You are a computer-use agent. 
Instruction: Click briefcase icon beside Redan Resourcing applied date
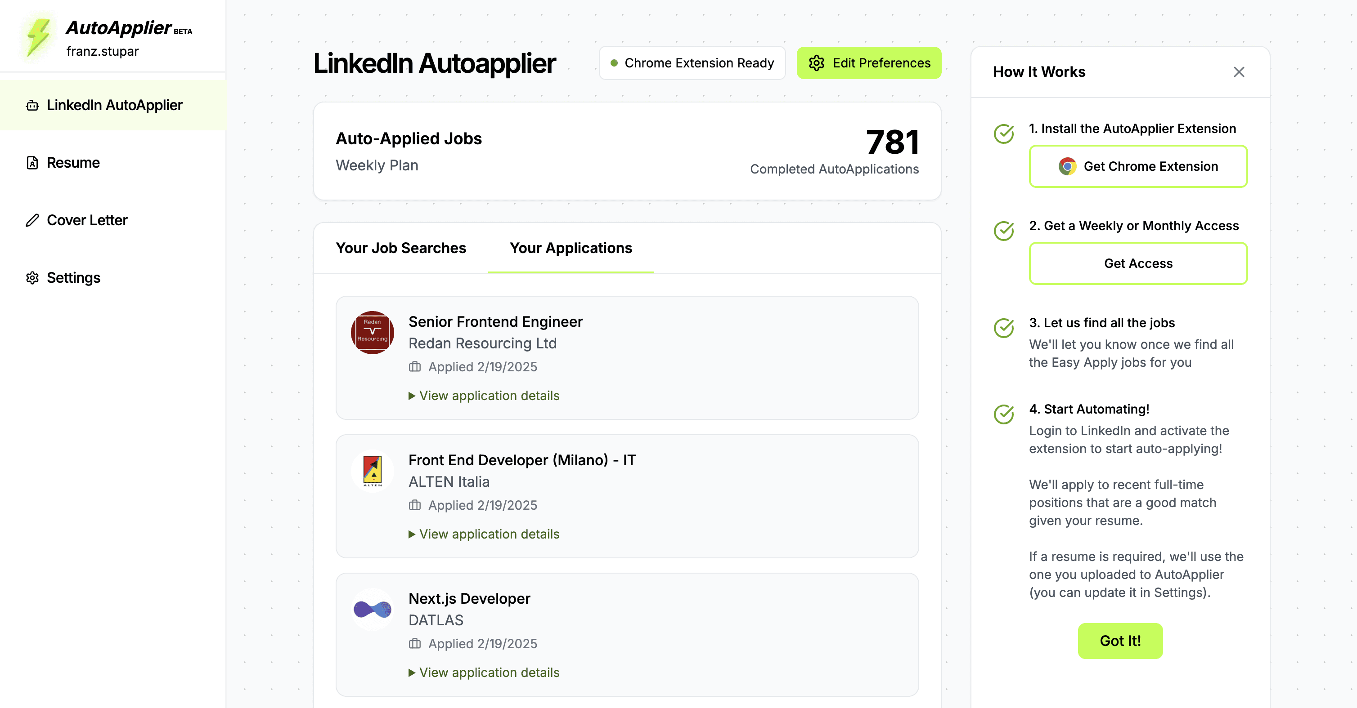coord(414,366)
